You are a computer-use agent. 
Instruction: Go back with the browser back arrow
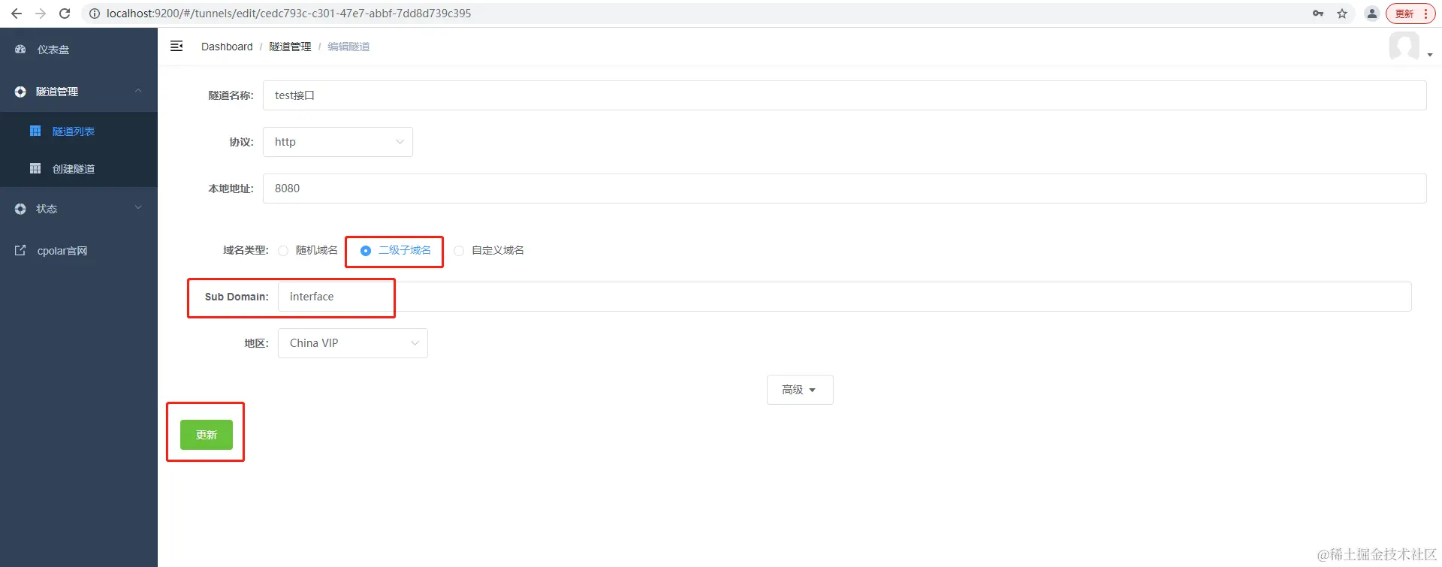[17, 14]
